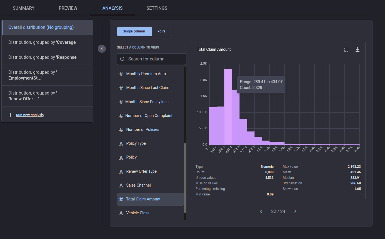Click the Skewness value 1.65
Screen dimensions: 385x239
click(x=357, y=189)
